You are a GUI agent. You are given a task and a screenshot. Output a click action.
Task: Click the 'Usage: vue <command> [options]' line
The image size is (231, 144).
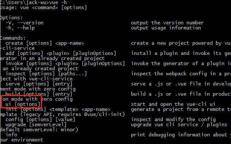pos(43,8)
